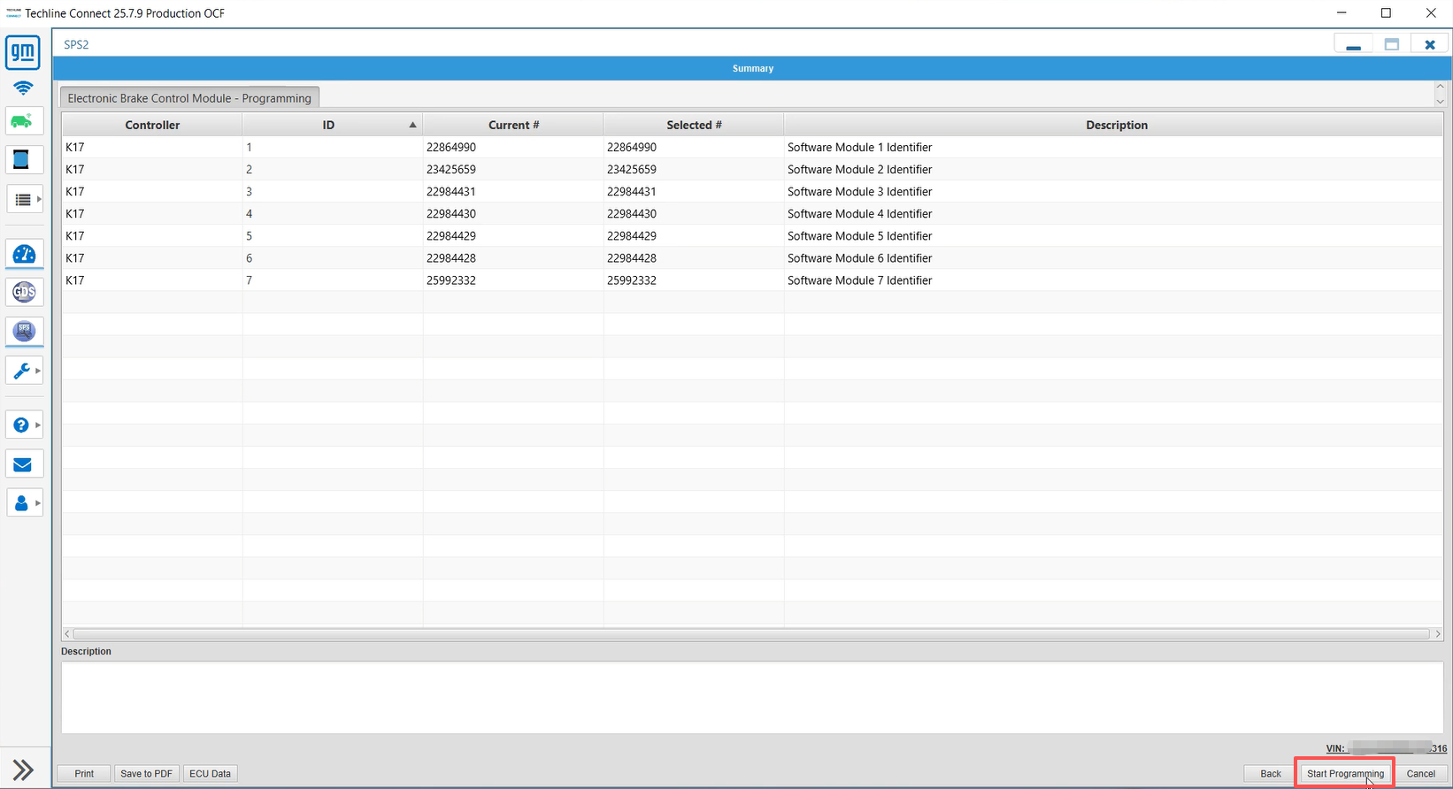Open the dashboard gauge icon
This screenshot has width=1453, height=789.
tap(24, 255)
